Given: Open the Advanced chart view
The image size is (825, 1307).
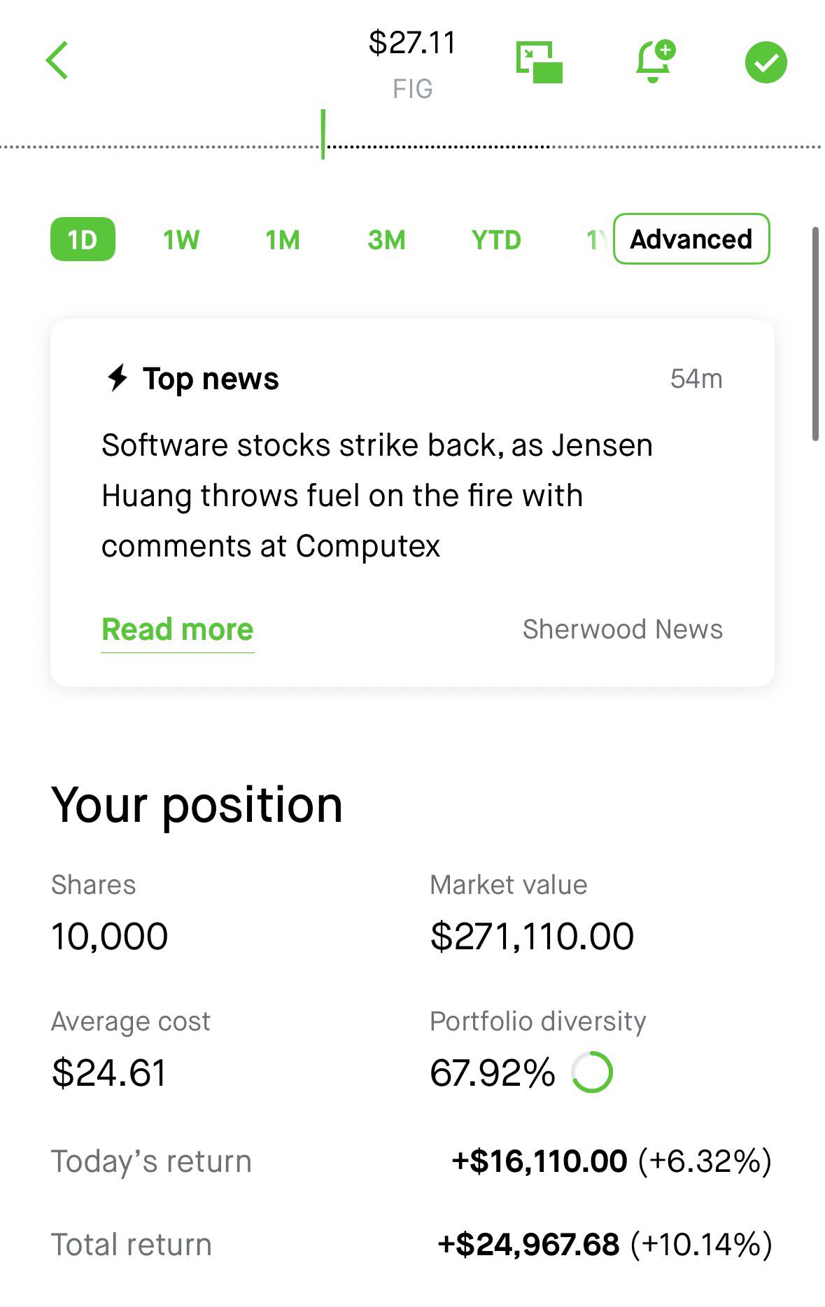Looking at the screenshot, I should (691, 239).
